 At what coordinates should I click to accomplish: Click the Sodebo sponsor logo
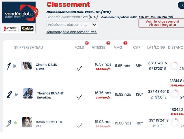pyautogui.click(x=27, y=29)
